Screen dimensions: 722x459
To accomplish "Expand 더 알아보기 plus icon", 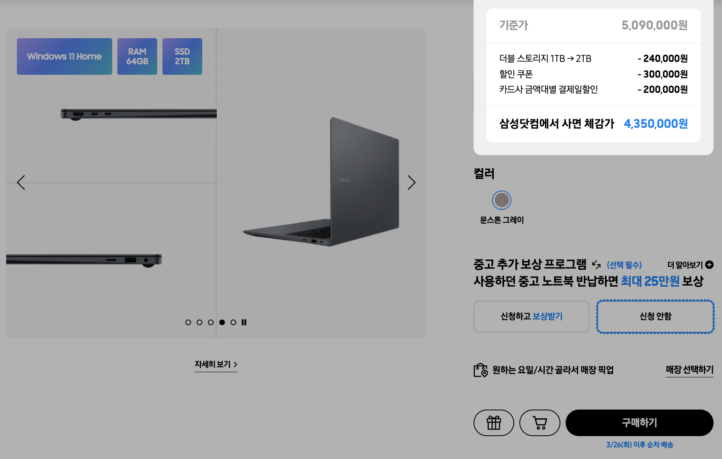I will (709, 265).
